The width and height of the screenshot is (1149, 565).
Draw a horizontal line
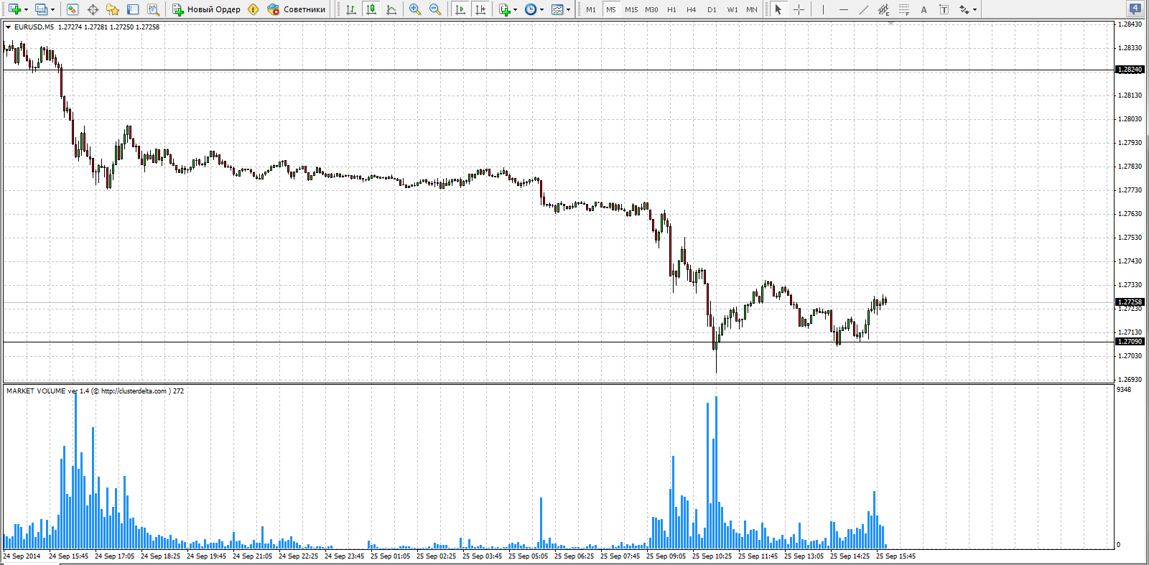[x=843, y=9]
